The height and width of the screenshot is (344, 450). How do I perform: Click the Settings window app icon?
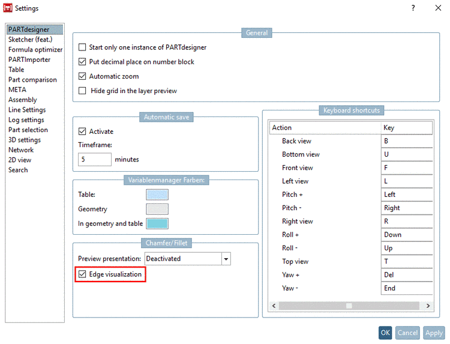tap(8, 8)
